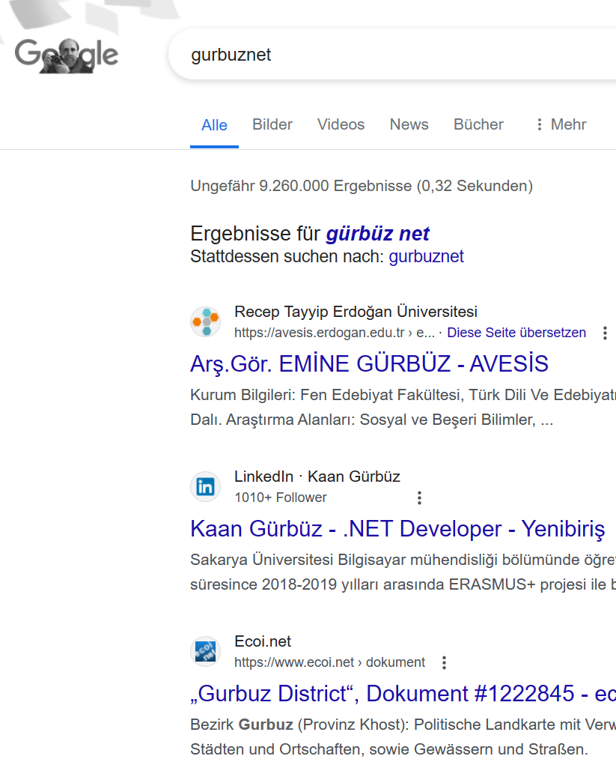Screen dimensions: 616x765
Task: Click the 1010+ Follower text
Action: point(281,498)
